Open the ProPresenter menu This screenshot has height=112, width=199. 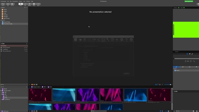point(3,1)
